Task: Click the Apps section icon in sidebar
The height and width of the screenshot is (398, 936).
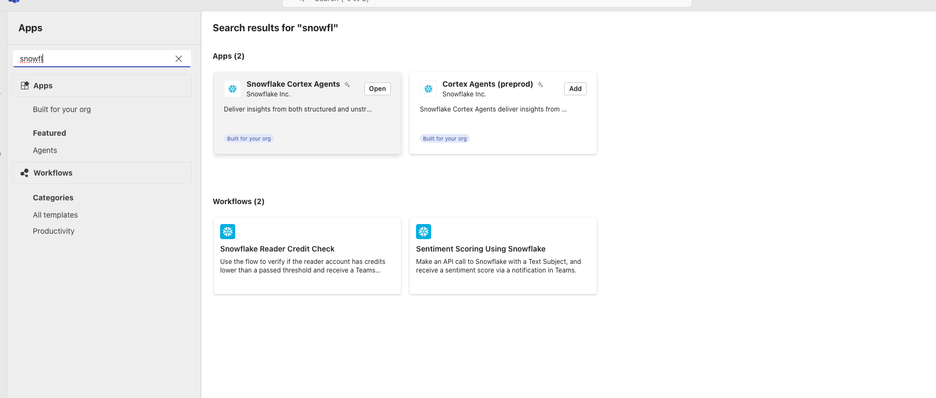Action: [25, 86]
